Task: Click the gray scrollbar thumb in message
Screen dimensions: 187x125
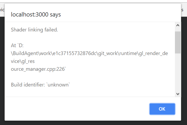Action: tap(178, 42)
